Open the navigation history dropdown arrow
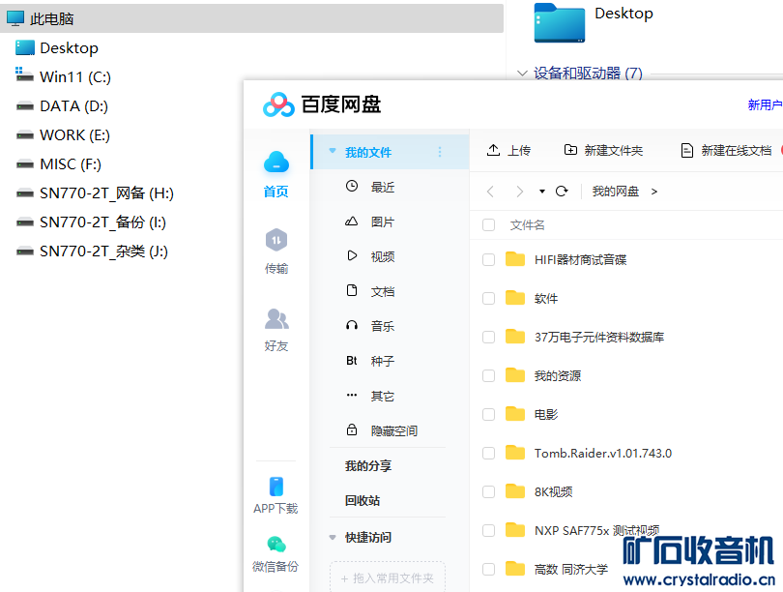The width and height of the screenshot is (783, 592). [x=542, y=192]
